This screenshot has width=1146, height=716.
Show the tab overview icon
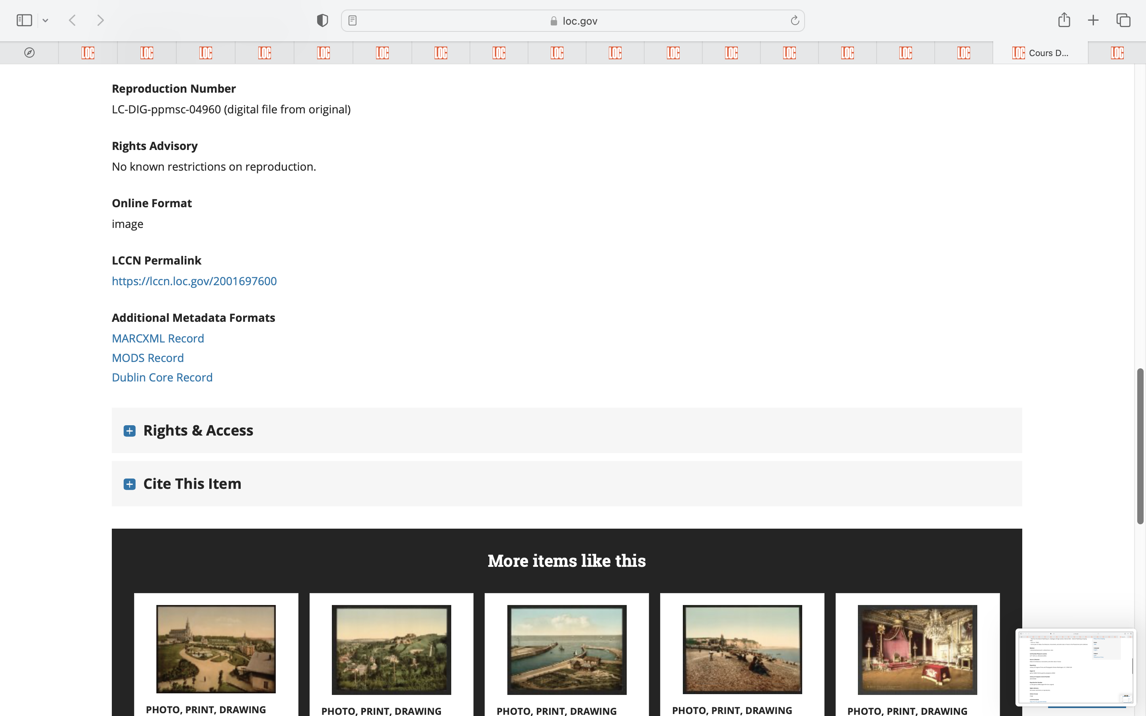pyautogui.click(x=1123, y=20)
